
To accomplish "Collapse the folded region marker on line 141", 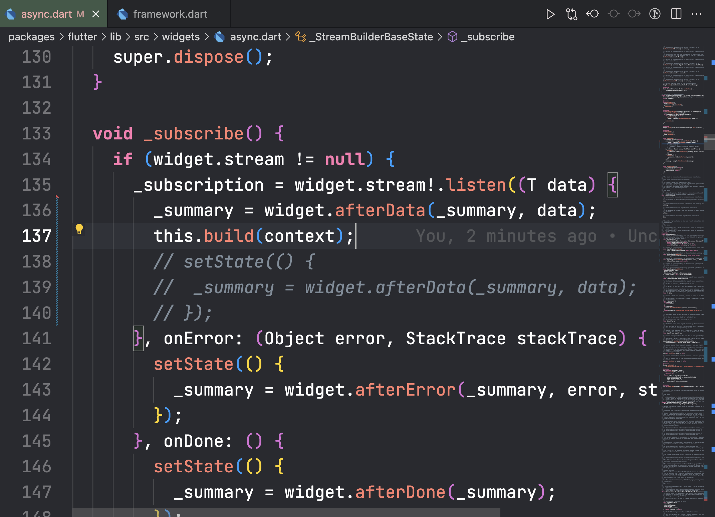I will pos(138,338).
